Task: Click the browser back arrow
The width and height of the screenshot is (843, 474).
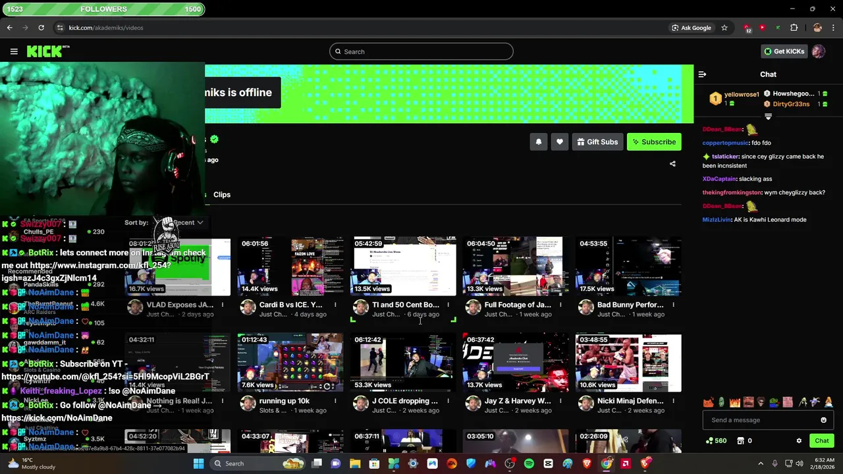Action: click(9, 28)
